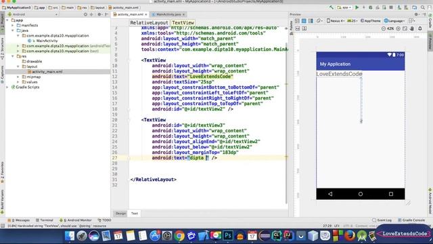Image resolution: width=433 pixels, height=244 pixels.
Task: Click the scroll from source target icon
Action: coord(85,14)
